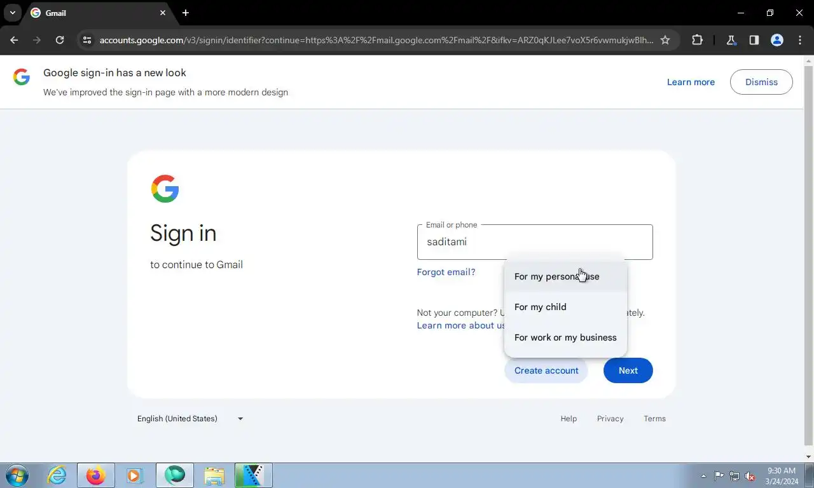Select the Gmail browser tab

tap(98, 13)
